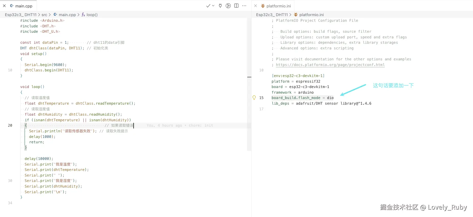Click '#include <DHT_U.h>' line
The image size is (473, 217).
40,31
